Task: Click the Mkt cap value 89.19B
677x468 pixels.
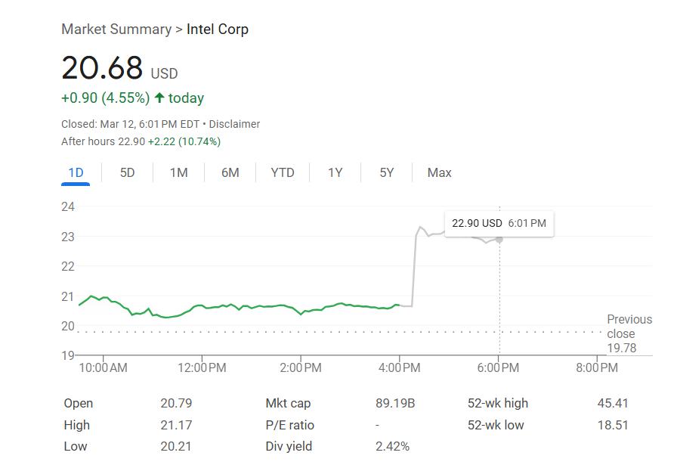Action: (x=395, y=403)
